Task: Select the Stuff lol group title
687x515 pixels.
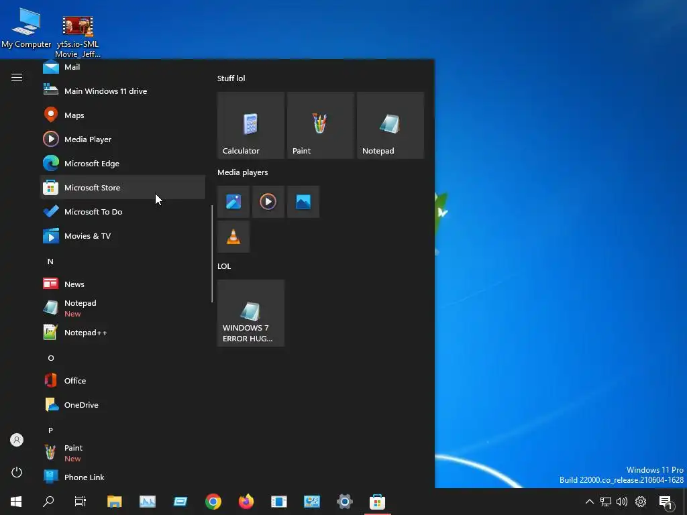Action: tap(231, 78)
